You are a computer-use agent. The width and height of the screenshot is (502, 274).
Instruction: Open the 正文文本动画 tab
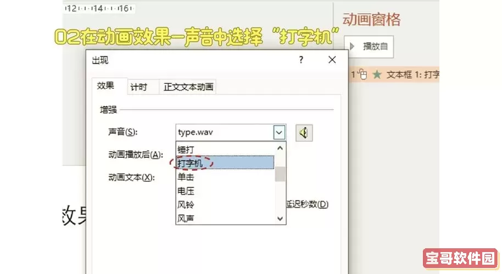click(x=188, y=87)
